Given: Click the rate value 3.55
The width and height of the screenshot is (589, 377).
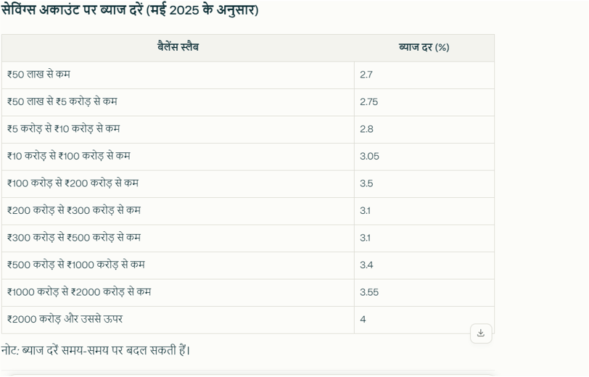Looking at the screenshot, I should pyautogui.click(x=369, y=292).
